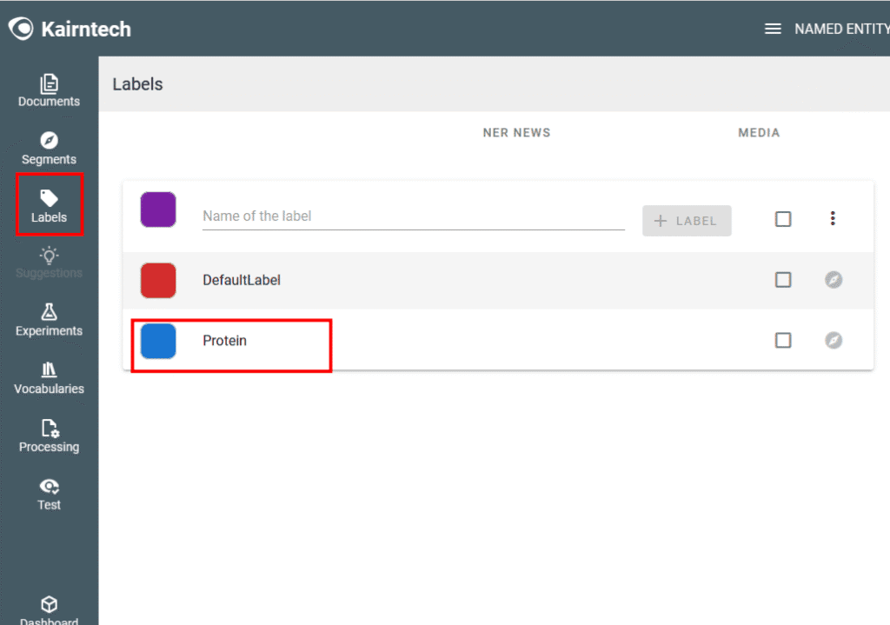
Task: Click the + LABEL button
Action: tap(687, 221)
